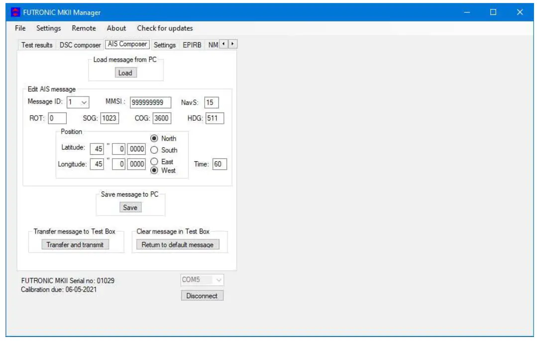Open the About menu
The width and height of the screenshot is (537, 341).
(x=116, y=28)
